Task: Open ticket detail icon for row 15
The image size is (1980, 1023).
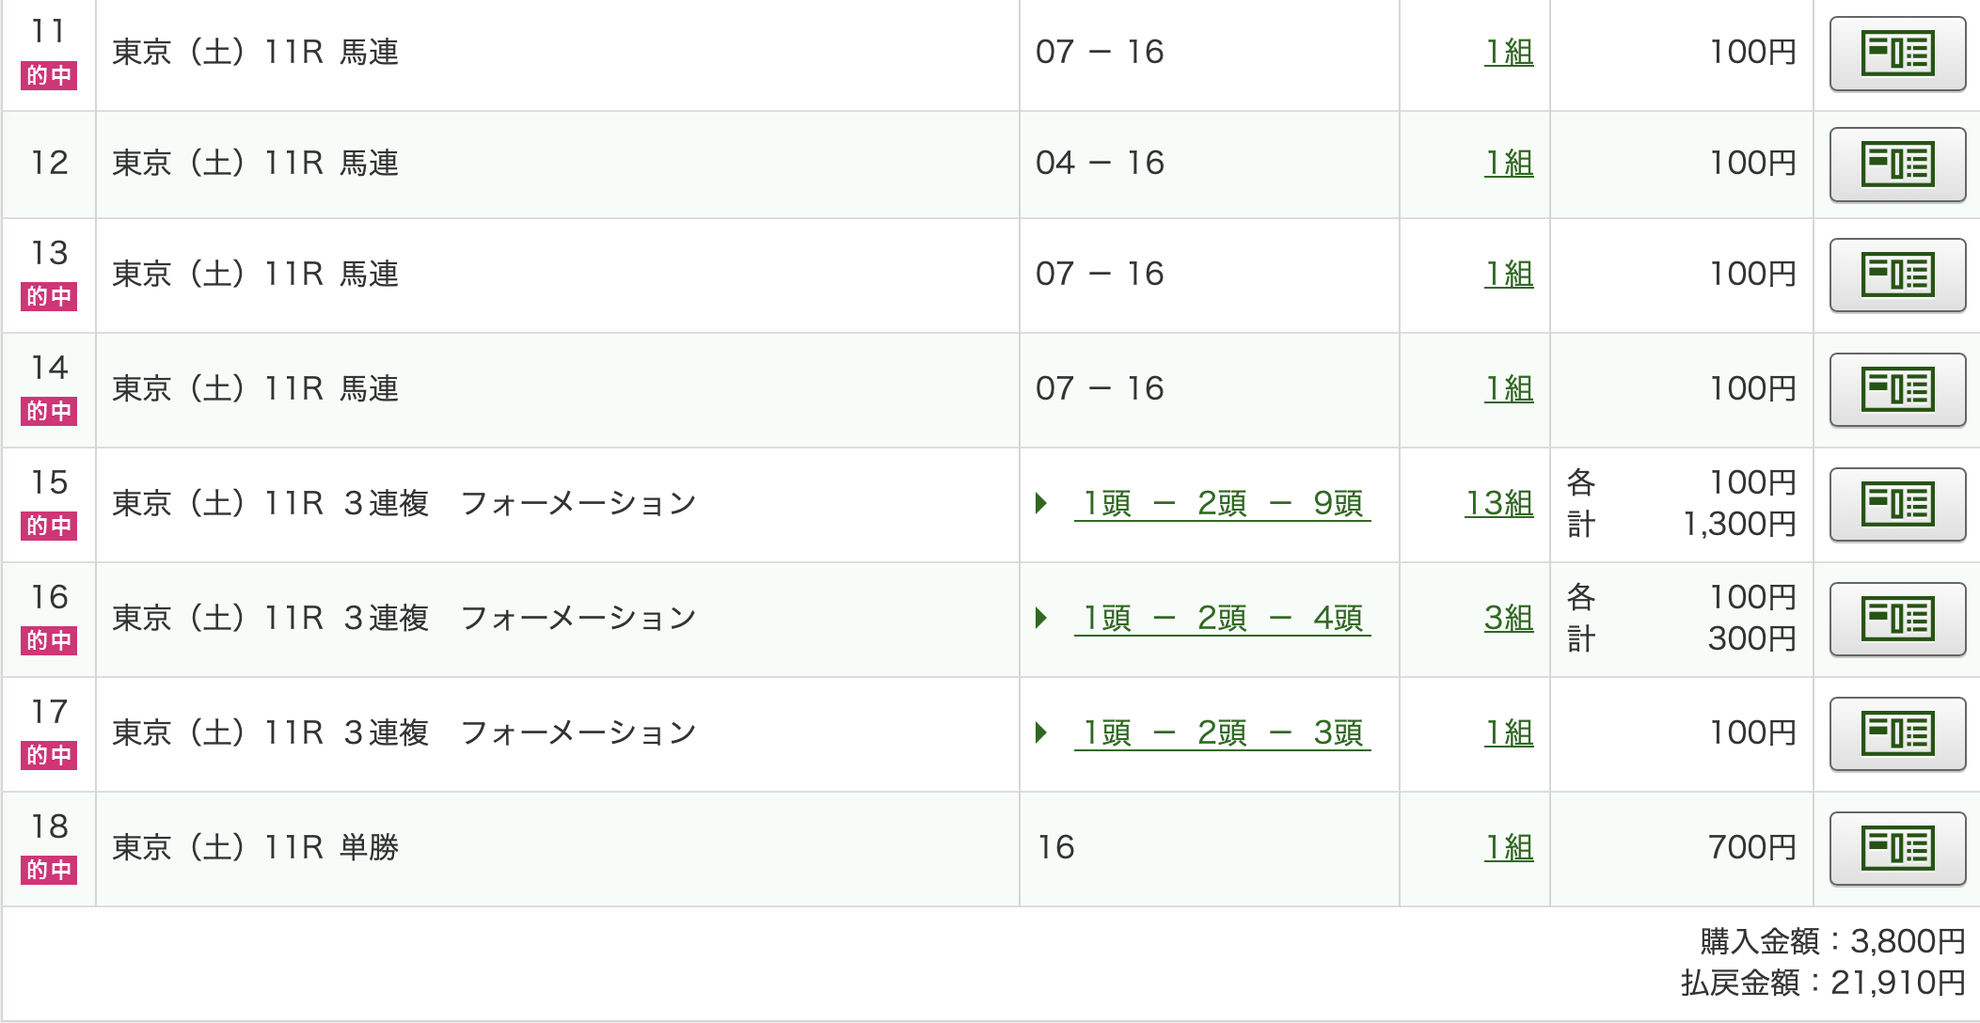Action: tap(1896, 505)
